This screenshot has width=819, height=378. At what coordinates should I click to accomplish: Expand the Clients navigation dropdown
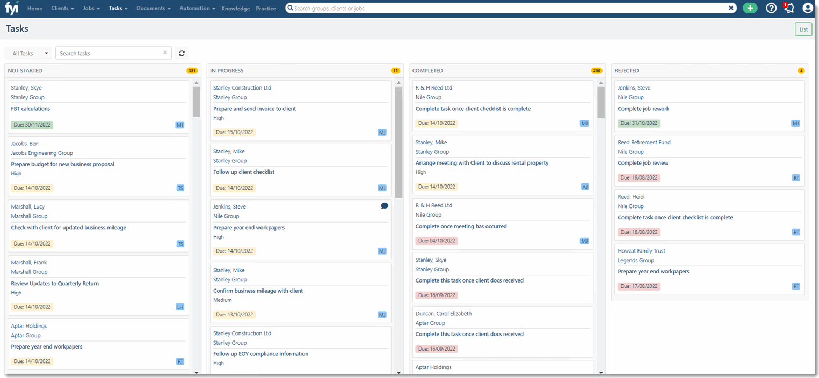tap(61, 8)
